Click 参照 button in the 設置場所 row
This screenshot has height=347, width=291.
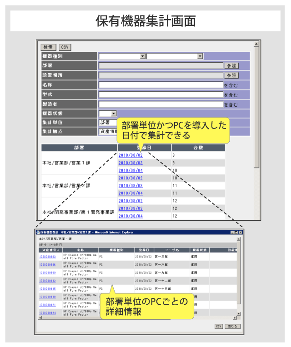(x=231, y=75)
